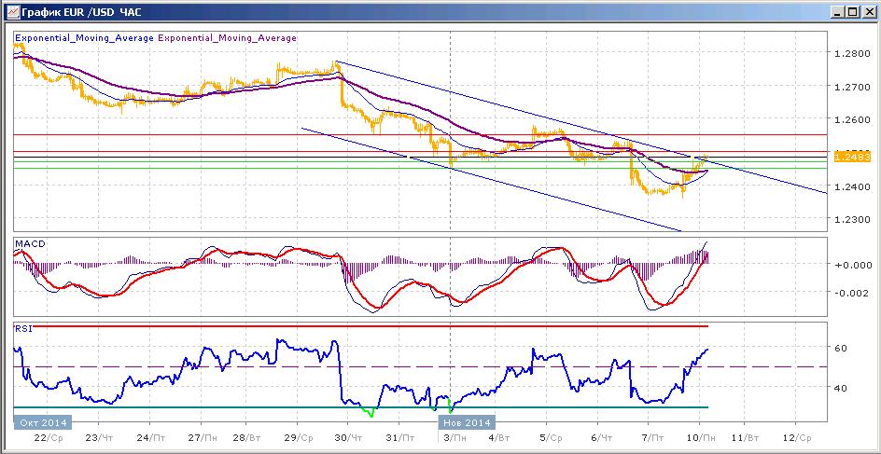Click the RSI axis value 60

(x=841, y=348)
